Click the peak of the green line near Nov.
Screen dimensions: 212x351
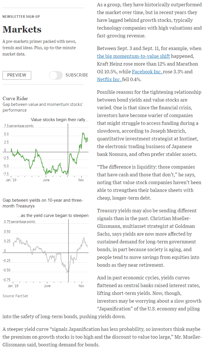coord(83,133)
